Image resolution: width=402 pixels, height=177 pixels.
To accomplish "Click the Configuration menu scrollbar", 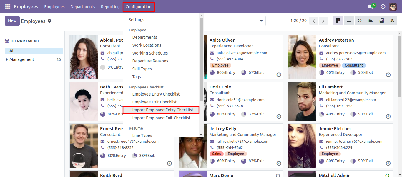I will coord(201,59).
